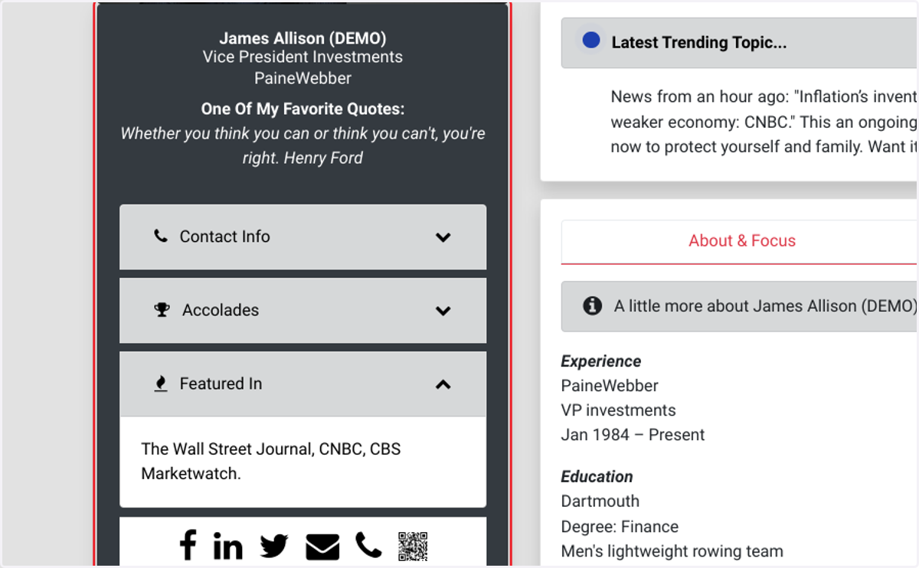Click the Wall Street Journal, CNBC text
The height and width of the screenshot is (568, 919).
tap(271, 461)
